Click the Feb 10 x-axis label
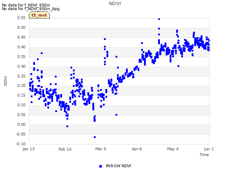This screenshot has width=231, height=173. pyautogui.click(x=65, y=149)
